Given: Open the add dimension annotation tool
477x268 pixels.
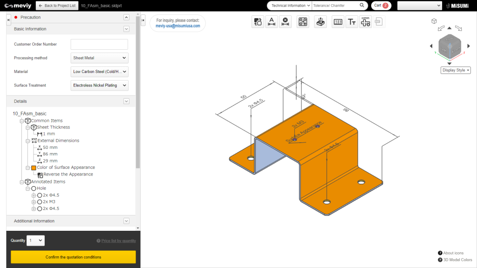Looking at the screenshot, I should [x=272, y=21].
